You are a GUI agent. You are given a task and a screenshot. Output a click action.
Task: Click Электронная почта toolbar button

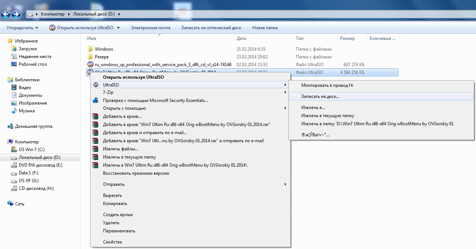tap(151, 28)
